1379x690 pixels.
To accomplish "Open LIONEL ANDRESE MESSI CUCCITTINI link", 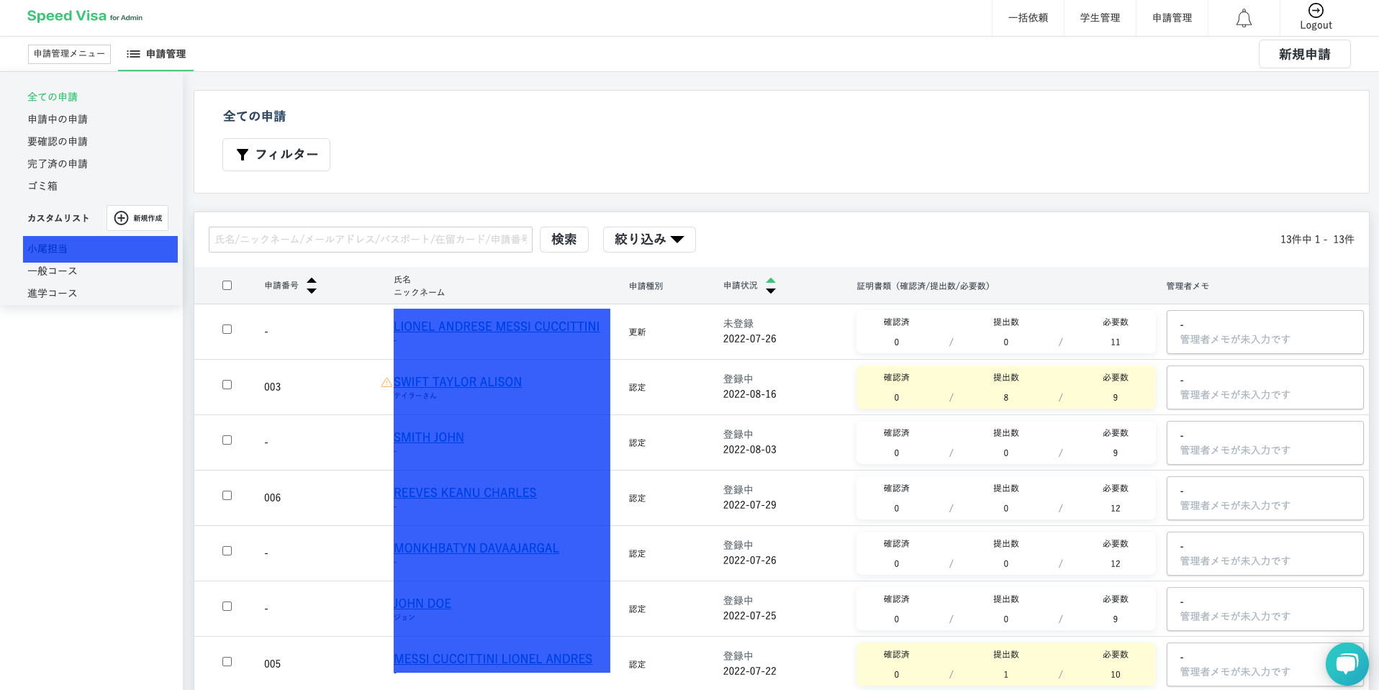I will click(497, 327).
